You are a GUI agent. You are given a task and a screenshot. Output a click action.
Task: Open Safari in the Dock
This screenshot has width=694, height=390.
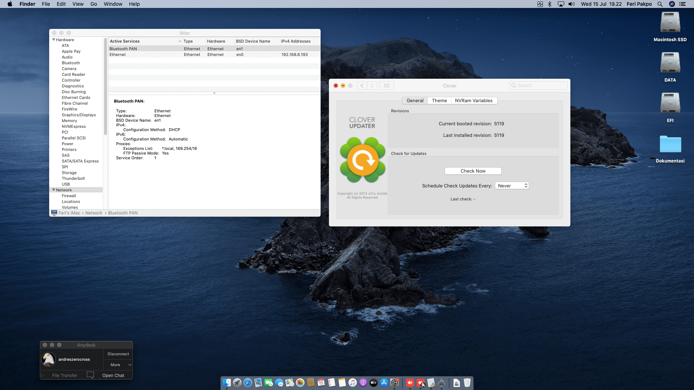tap(248, 383)
